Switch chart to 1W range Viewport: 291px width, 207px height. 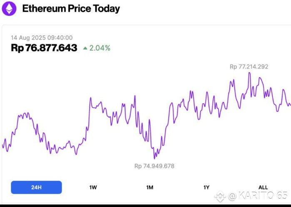93,187
